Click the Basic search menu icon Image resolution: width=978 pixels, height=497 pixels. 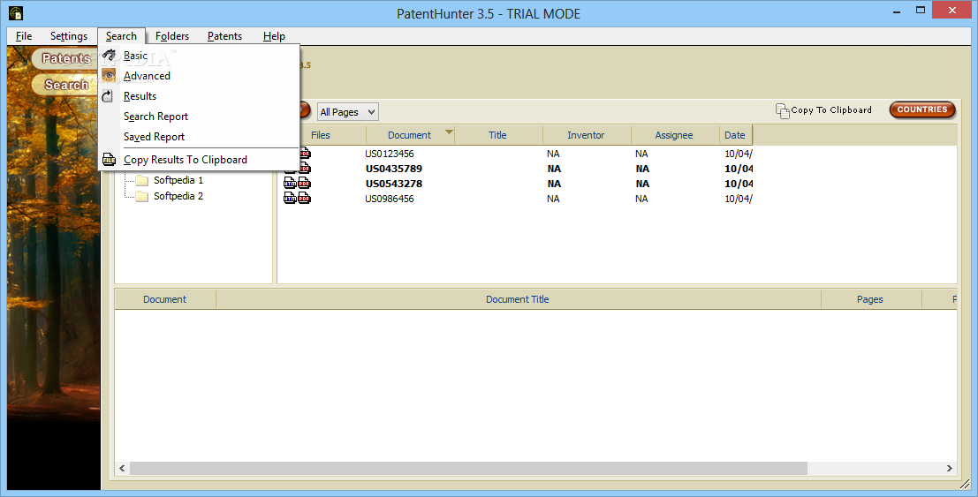110,56
